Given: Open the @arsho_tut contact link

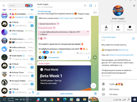Looking at the screenshot, I should 124,50.
